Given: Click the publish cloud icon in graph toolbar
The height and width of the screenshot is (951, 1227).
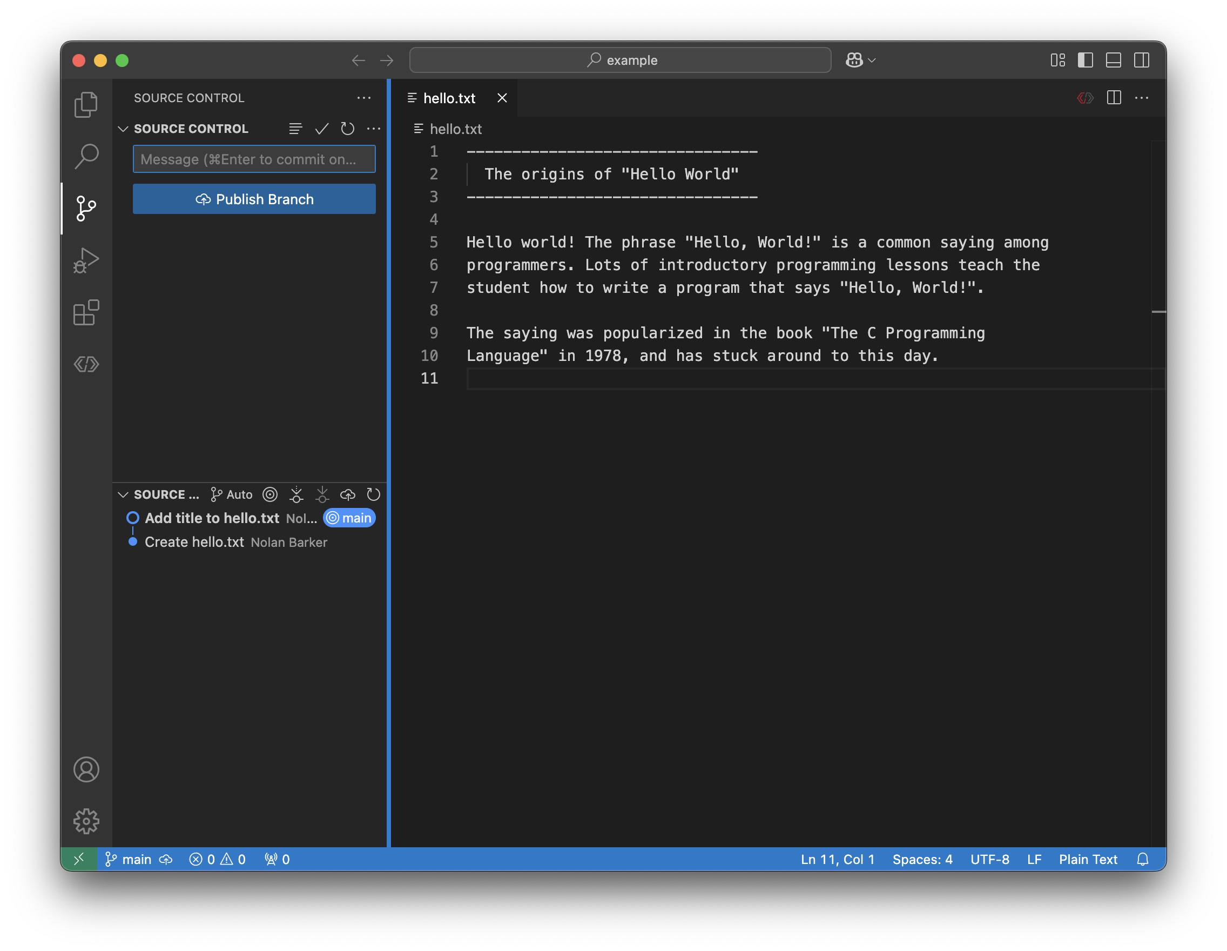Looking at the screenshot, I should [348, 494].
